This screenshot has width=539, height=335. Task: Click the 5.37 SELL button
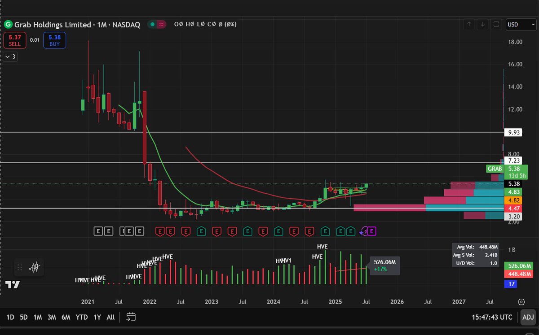15,40
